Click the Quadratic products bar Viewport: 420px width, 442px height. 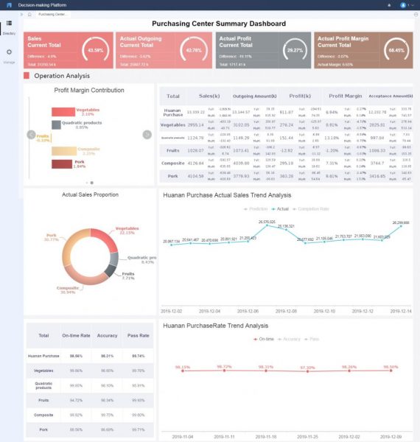[x=57, y=125]
